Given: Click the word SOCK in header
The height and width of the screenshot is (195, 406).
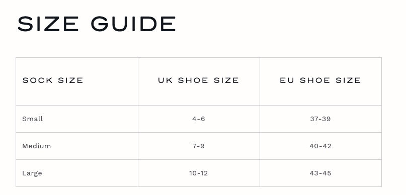Looking at the screenshot, I should tap(38, 80).
